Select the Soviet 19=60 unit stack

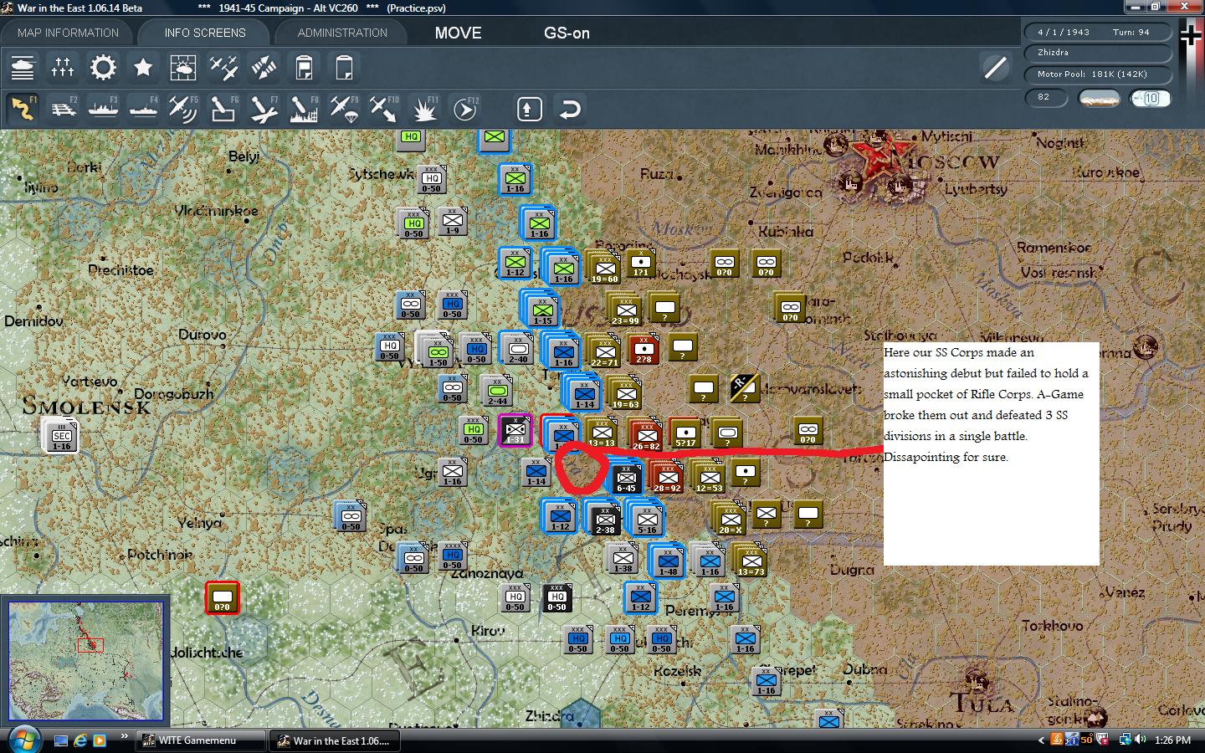click(603, 268)
